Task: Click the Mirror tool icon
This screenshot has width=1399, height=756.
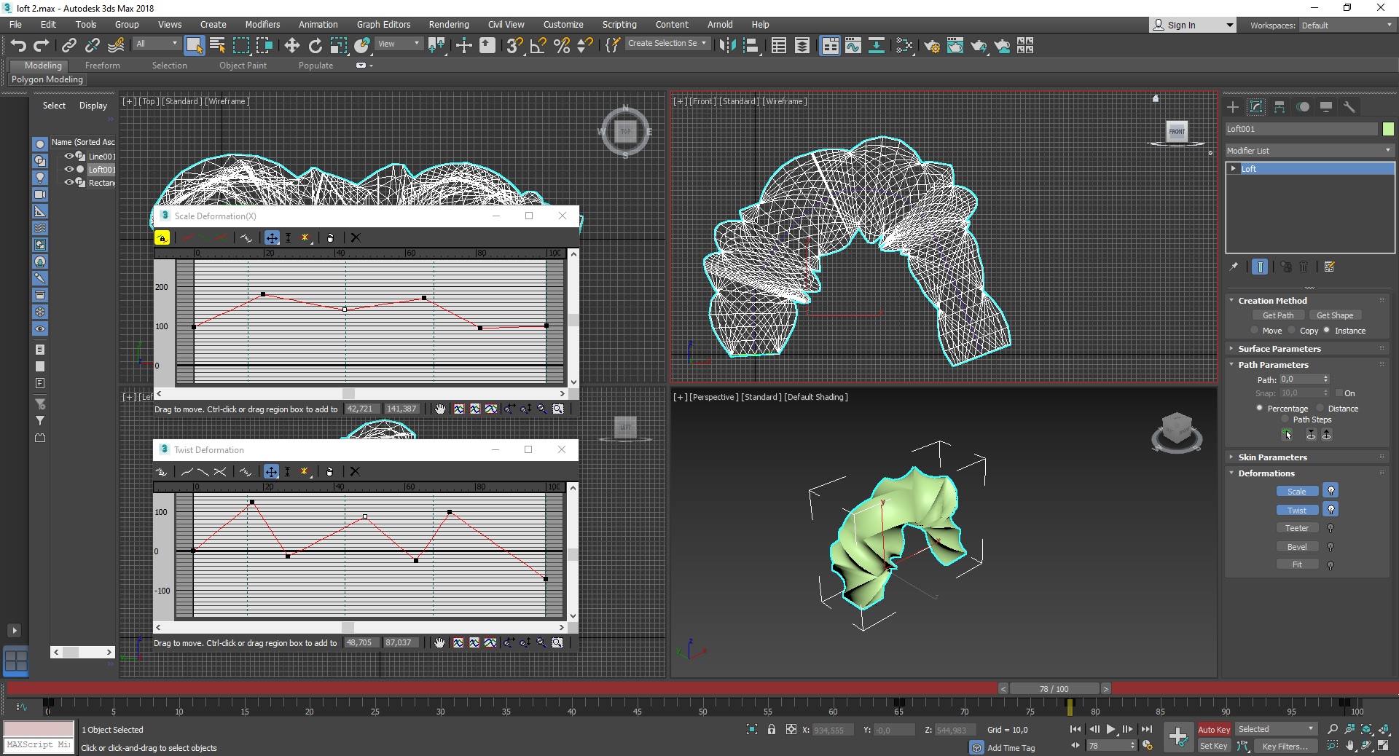Action: click(x=727, y=46)
